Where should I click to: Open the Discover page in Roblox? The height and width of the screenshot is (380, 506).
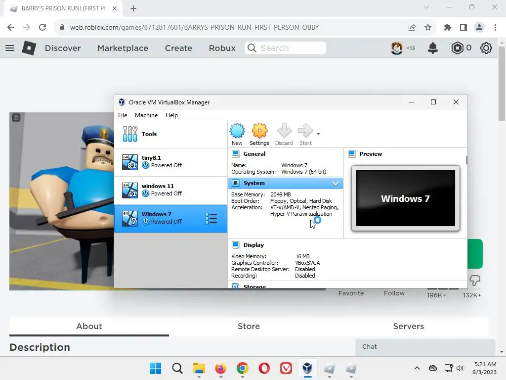(x=63, y=48)
